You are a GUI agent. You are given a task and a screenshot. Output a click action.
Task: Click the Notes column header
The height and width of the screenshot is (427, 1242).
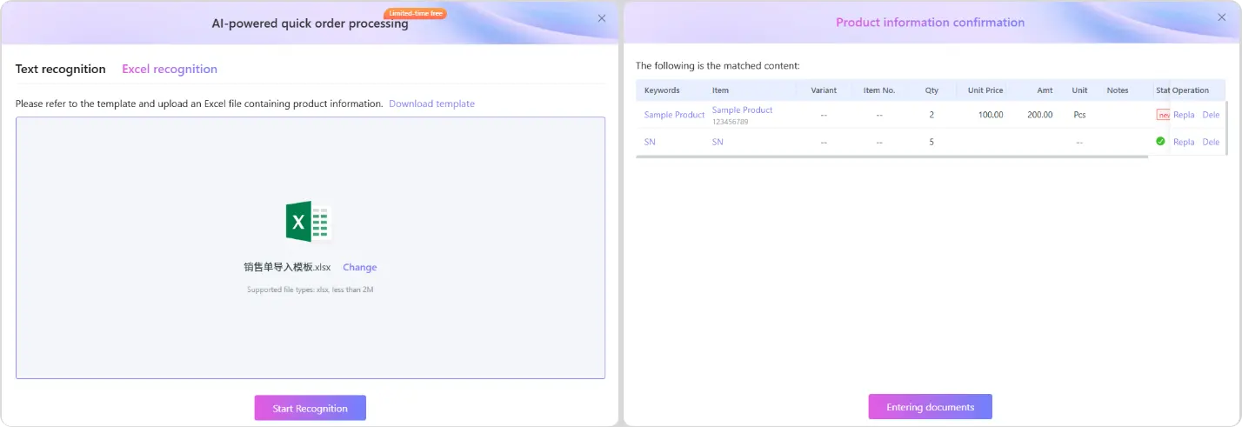1118,90
